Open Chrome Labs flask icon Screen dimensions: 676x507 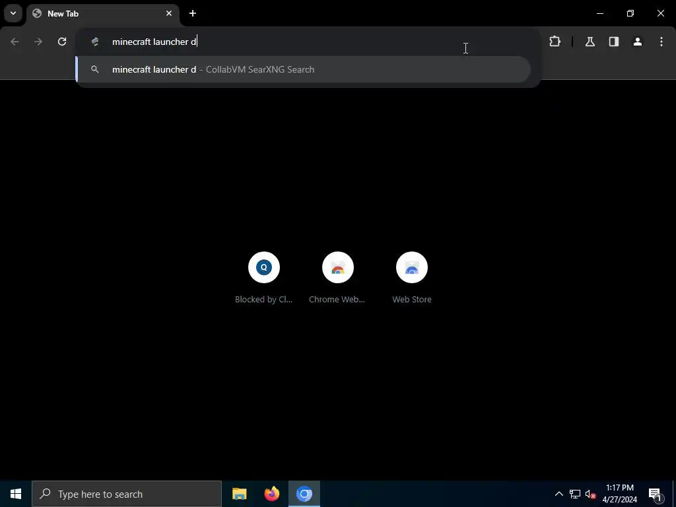[590, 42]
